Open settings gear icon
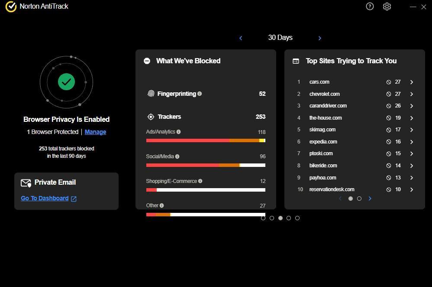The height and width of the screenshot is (287, 432). coord(387,7)
